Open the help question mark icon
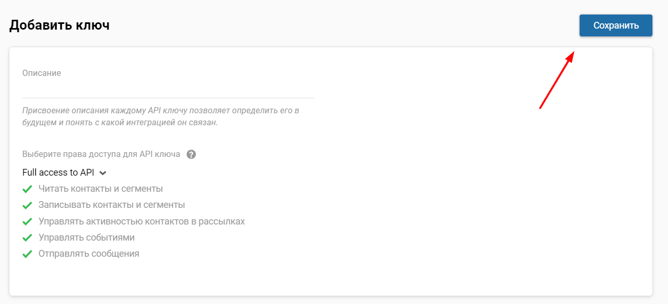 coord(191,154)
